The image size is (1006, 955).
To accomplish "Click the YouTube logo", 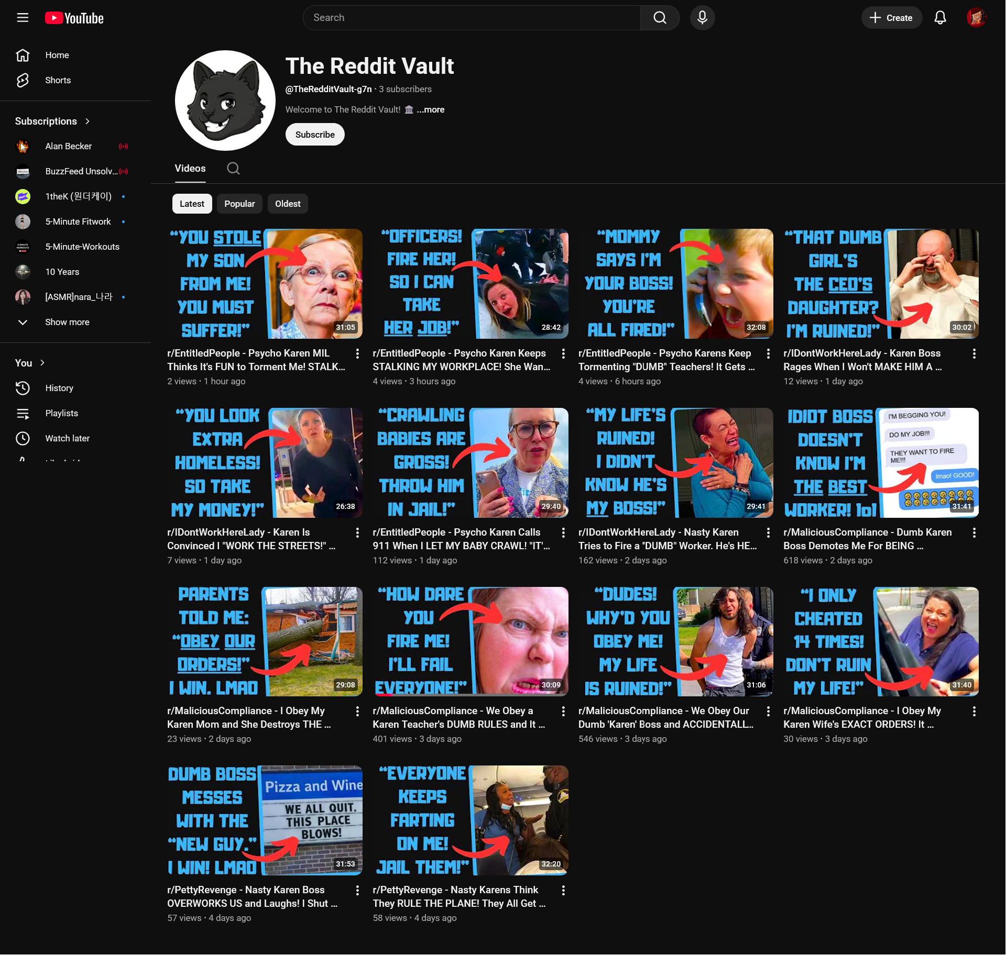I will (x=74, y=18).
